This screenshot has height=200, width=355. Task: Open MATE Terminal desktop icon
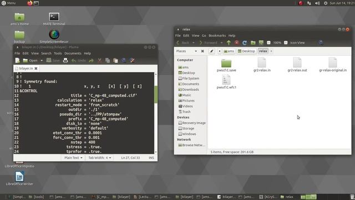54,19
